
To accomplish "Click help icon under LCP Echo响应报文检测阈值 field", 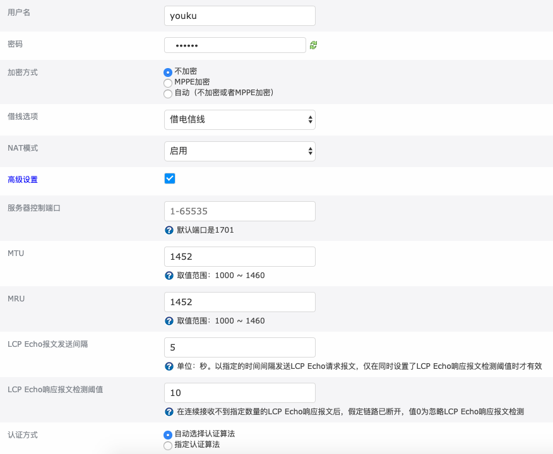I will point(169,412).
